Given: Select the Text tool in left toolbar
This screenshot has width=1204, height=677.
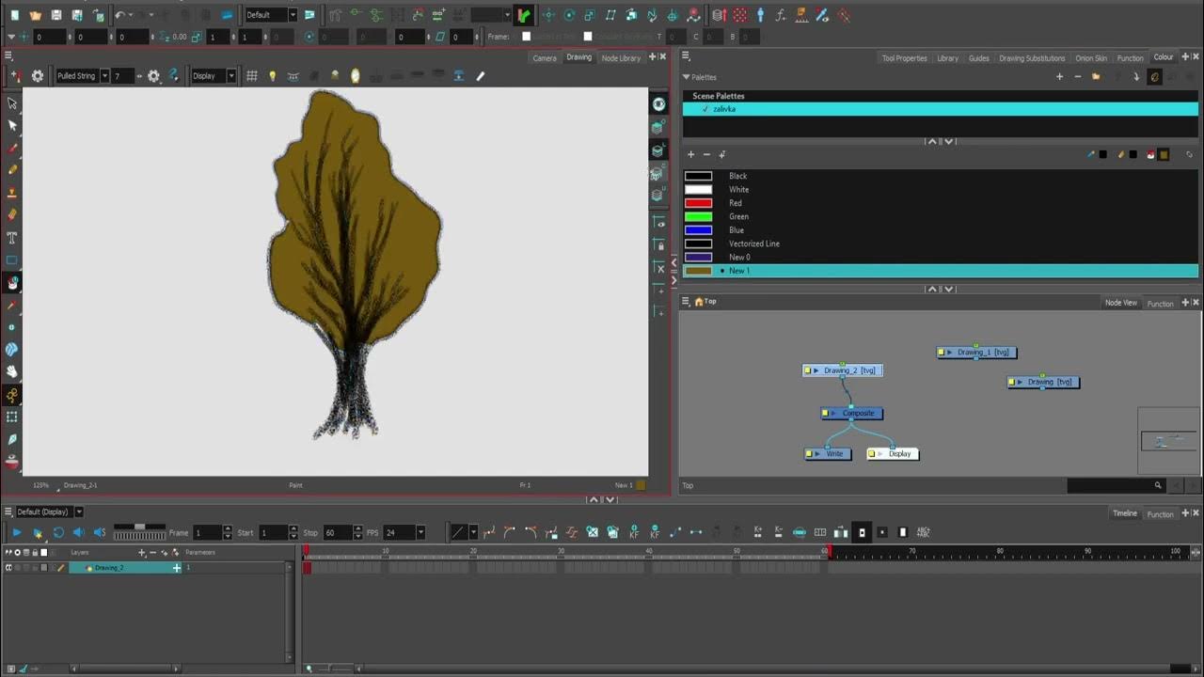Looking at the screenshot, I should pyautogui.click(x=12, y=238).
